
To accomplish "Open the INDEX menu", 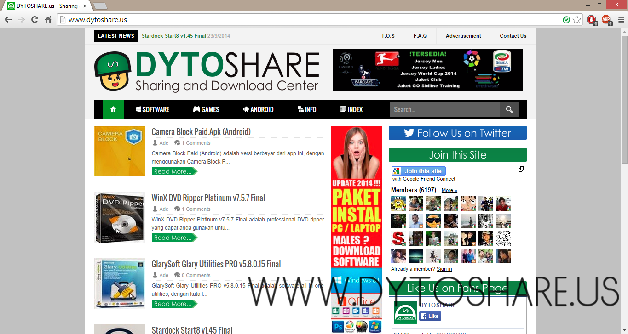I will 351,109.
